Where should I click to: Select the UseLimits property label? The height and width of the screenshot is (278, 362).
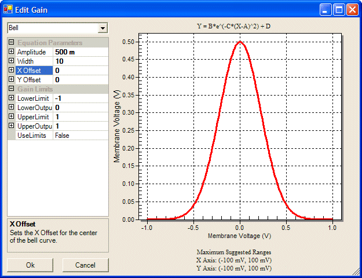pyautogui.click(x=34, y=136)
